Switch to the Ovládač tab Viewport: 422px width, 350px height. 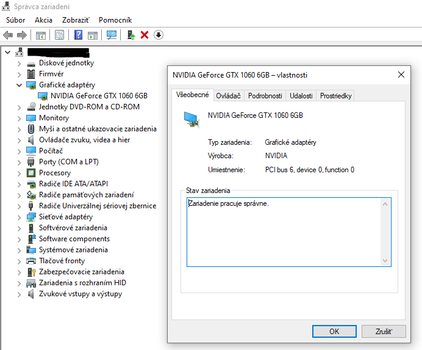(x=228, y=96)
